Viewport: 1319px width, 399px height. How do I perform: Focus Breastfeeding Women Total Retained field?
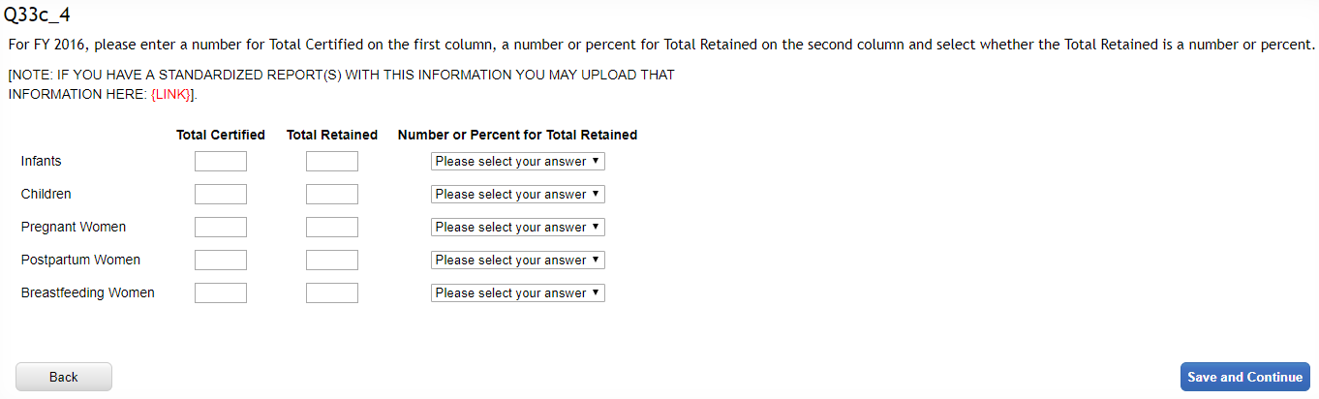pos(332,293)
